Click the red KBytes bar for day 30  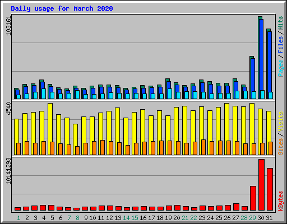point(261,185)
